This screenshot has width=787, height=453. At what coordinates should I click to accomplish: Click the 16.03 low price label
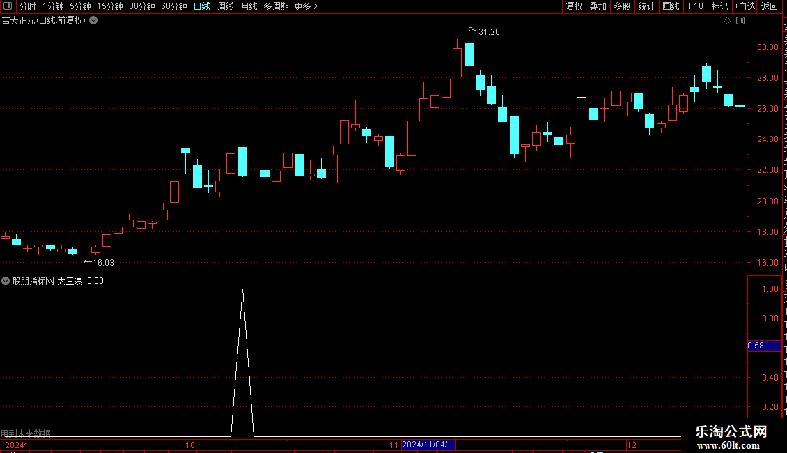click(103, 263)
